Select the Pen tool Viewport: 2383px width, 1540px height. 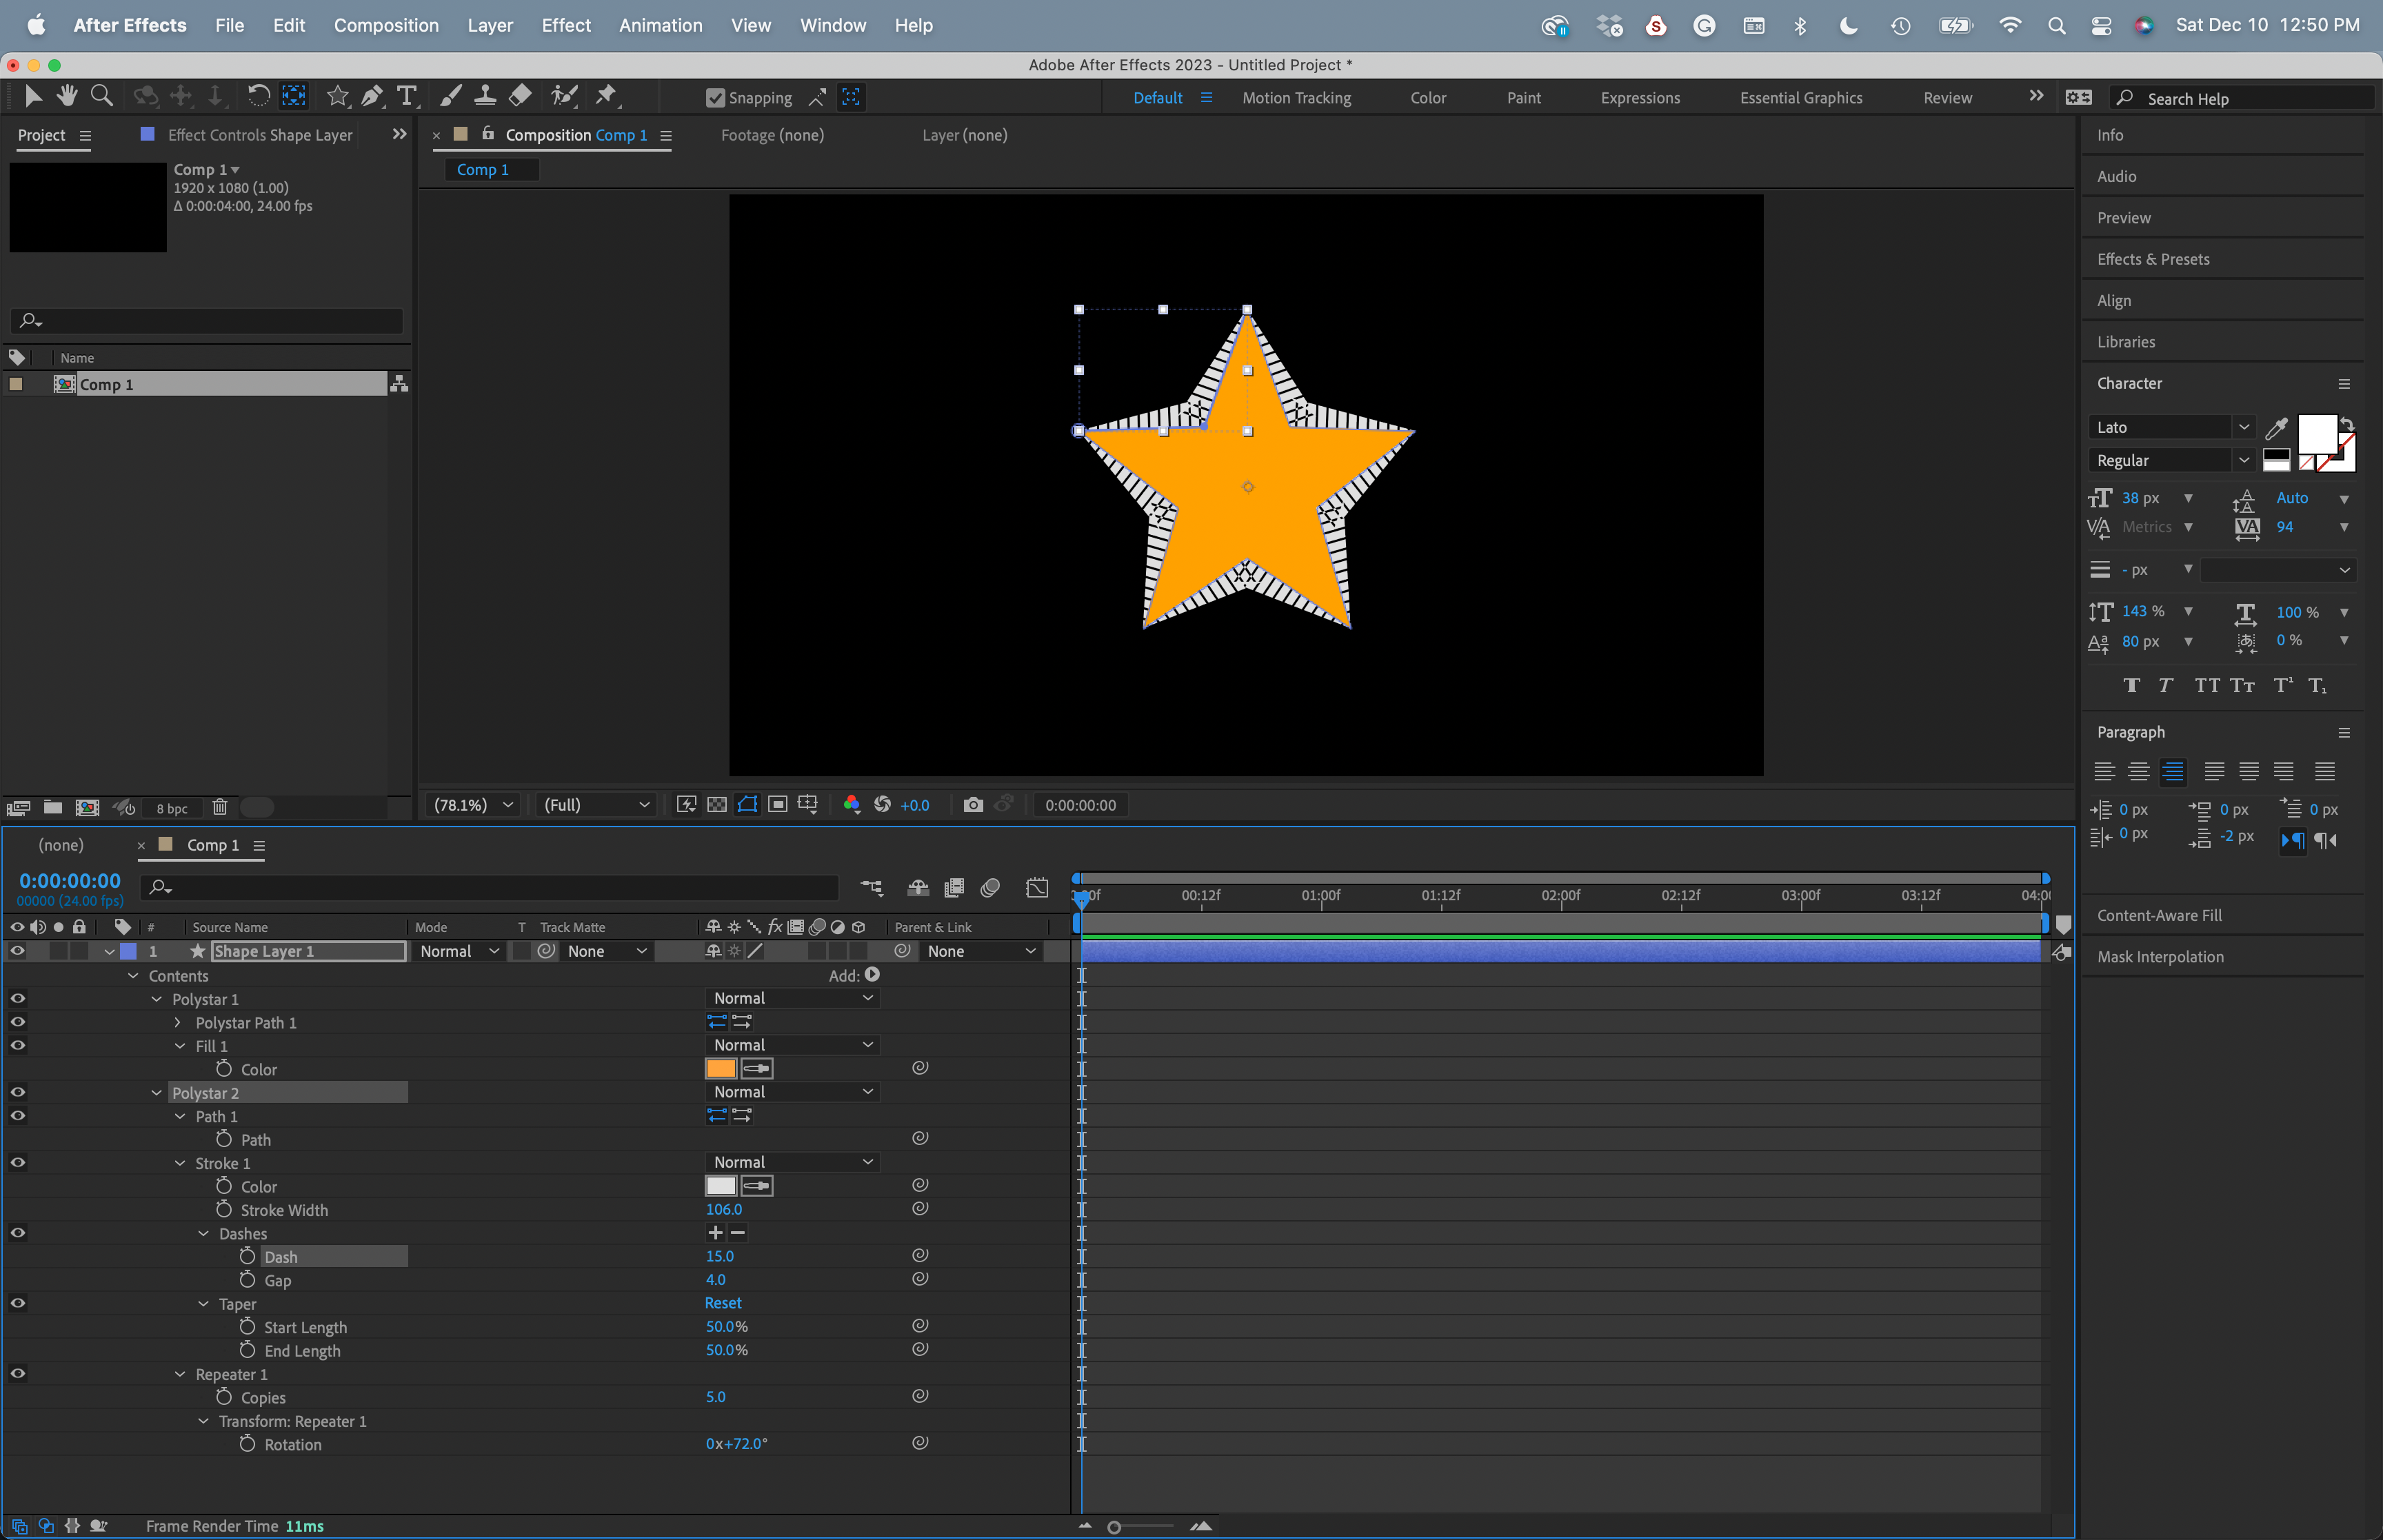[372, 95]
